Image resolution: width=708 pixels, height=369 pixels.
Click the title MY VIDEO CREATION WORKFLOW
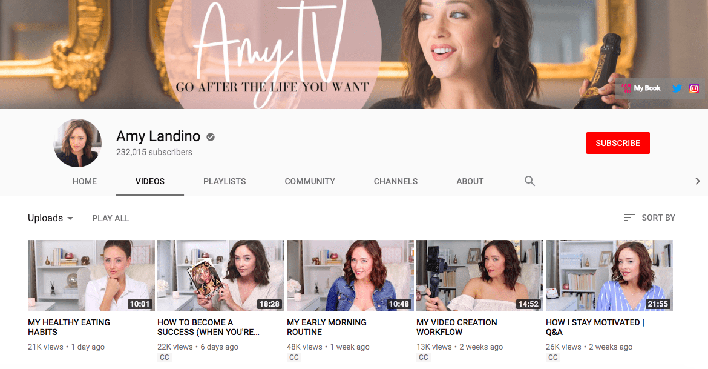point(457,327)
